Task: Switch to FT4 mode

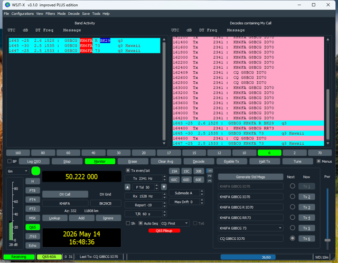Action: click(x=33, y=200)
